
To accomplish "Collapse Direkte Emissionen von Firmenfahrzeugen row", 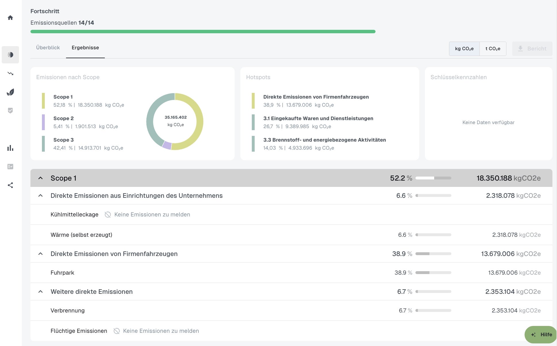I will [40, 254].
